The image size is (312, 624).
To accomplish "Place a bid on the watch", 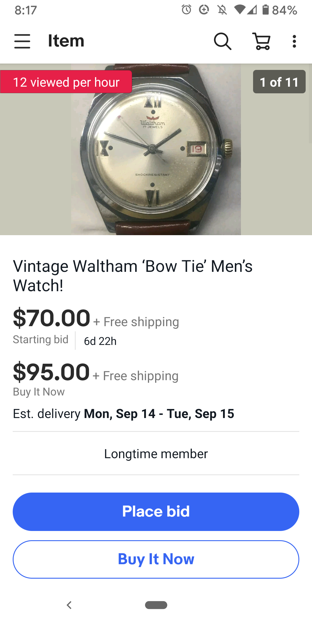I will click(x=156, y=512).
